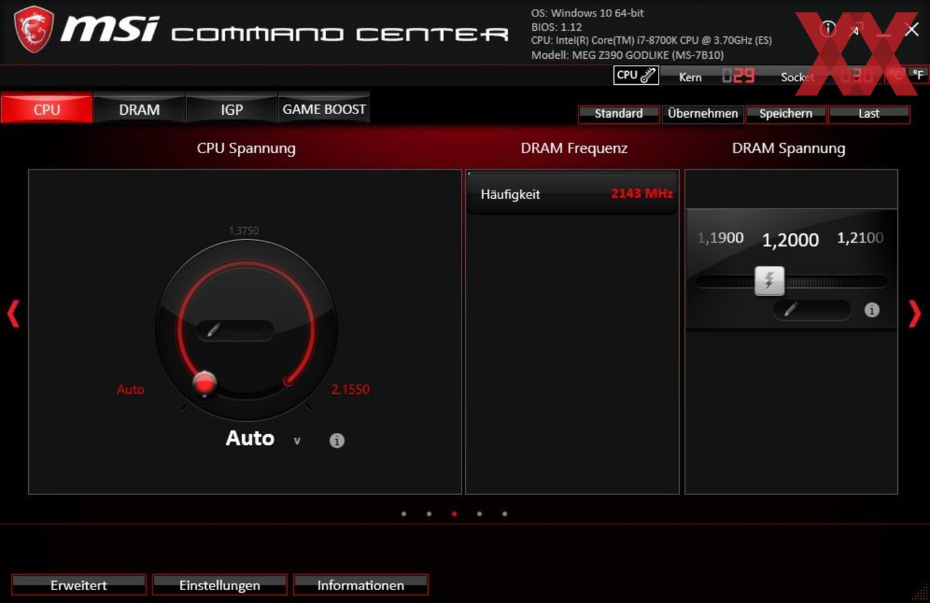Image resolution: width=930 pixels, height=603 pixels.
Task: Open the IGP tab
Action: [232, 109]
